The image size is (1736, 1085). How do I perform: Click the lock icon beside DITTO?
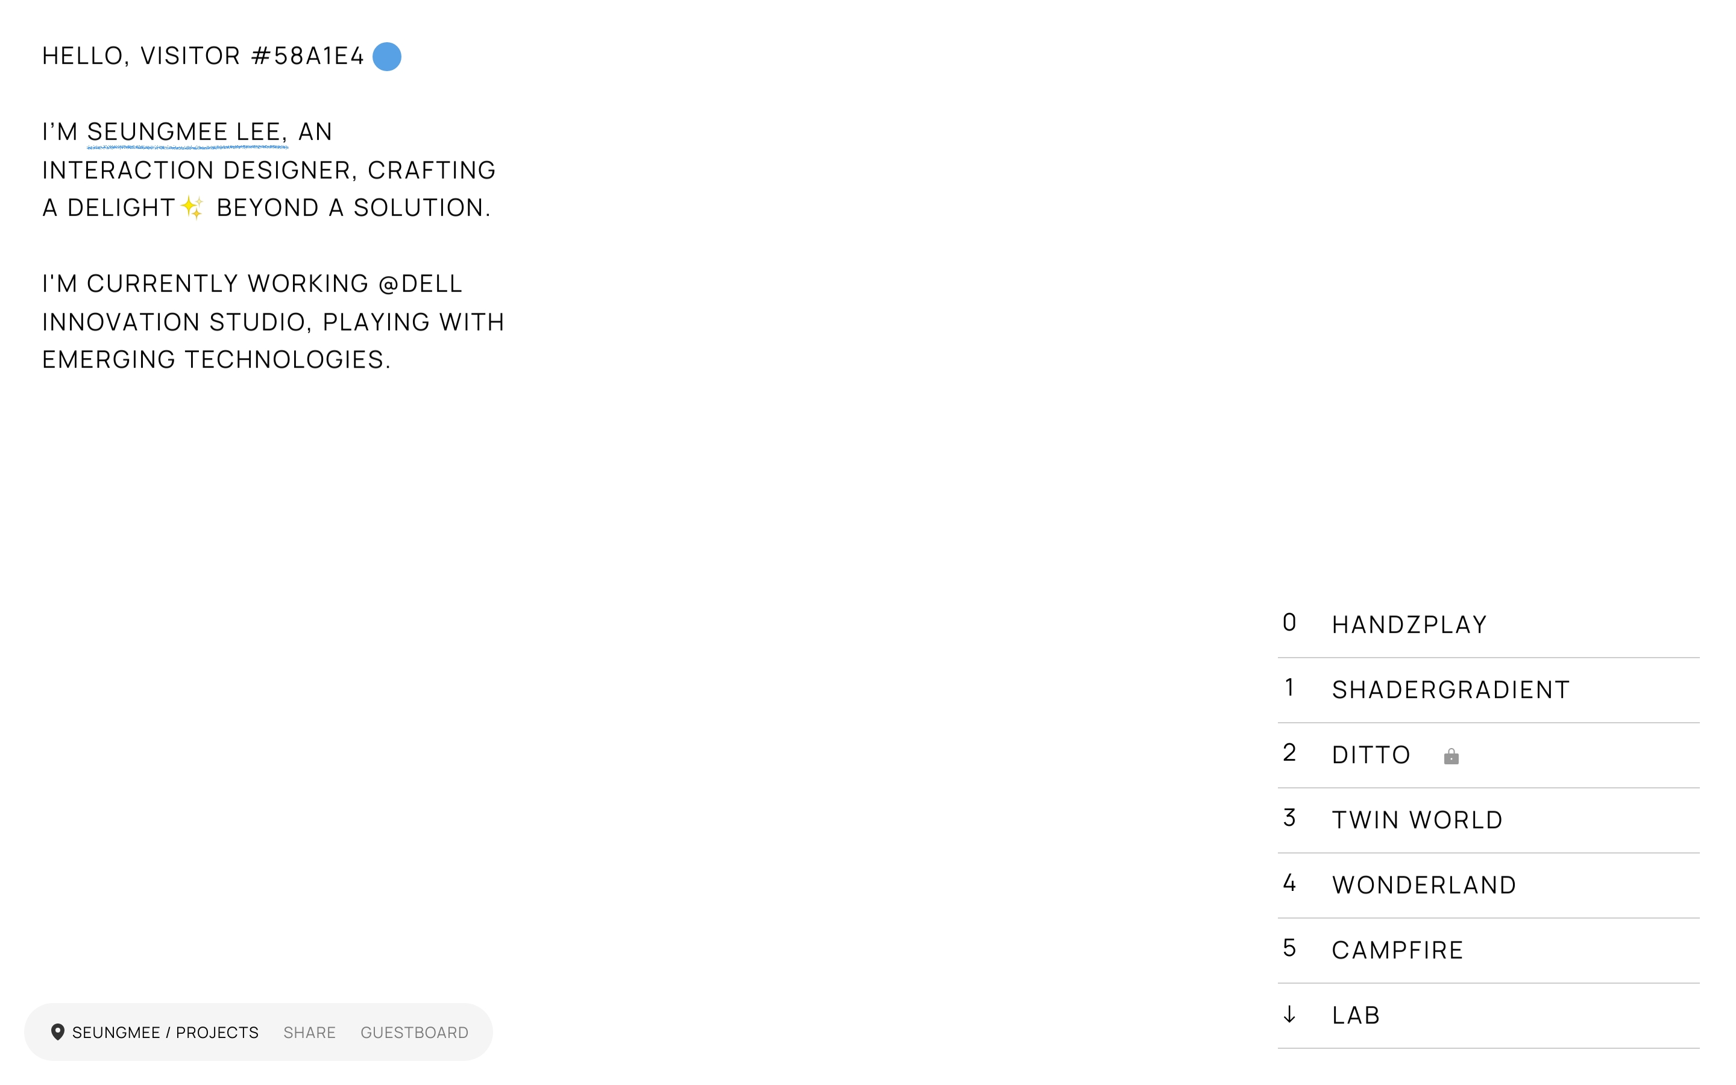tap(1450, 756)
